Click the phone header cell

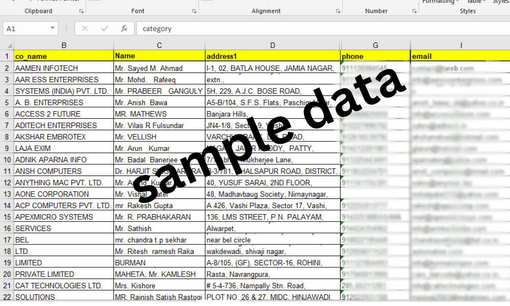[x=375, y=56]
